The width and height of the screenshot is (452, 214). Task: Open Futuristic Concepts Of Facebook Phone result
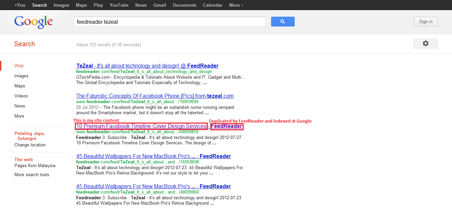155,96
